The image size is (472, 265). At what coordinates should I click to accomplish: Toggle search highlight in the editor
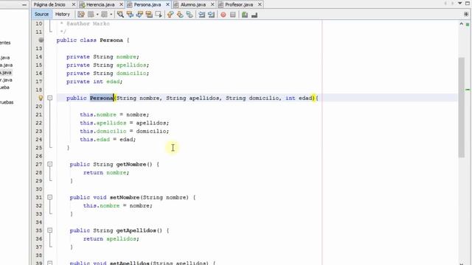[x=149, y=15]
